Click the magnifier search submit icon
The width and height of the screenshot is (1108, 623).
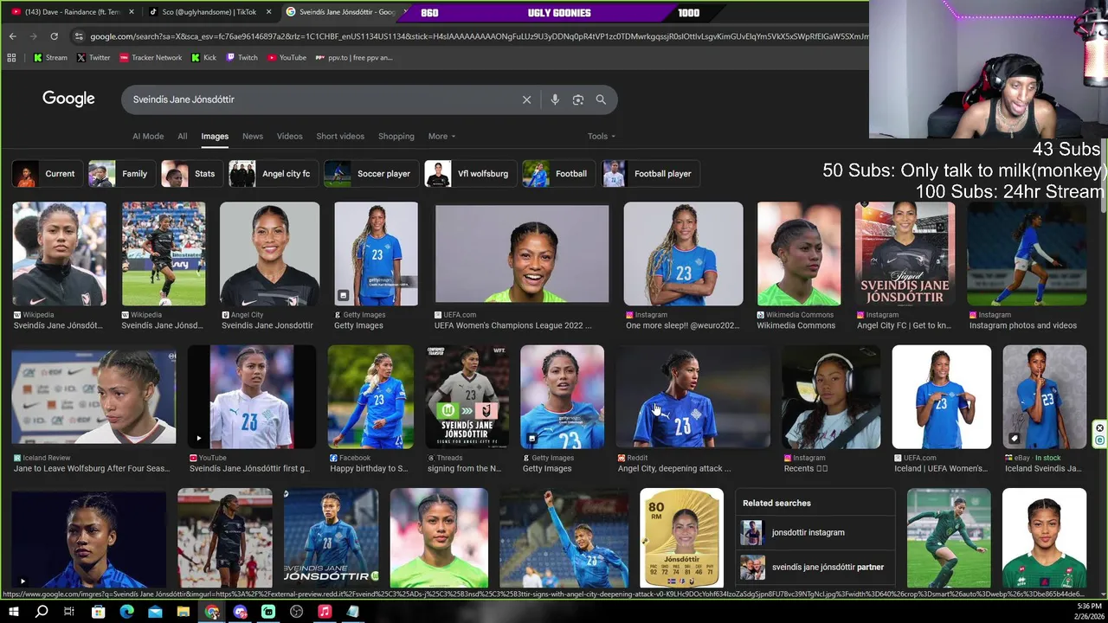[601, 100]
